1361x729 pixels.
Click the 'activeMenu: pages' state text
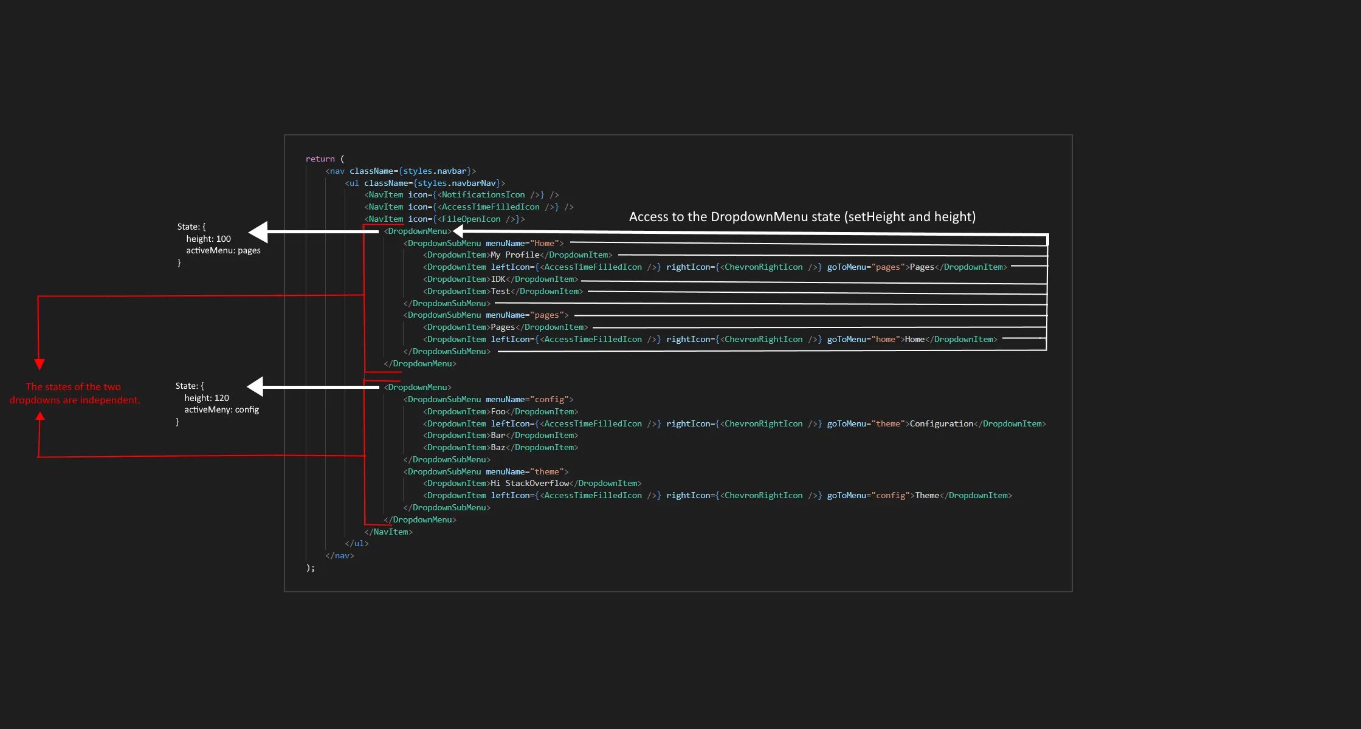[223, 251]
